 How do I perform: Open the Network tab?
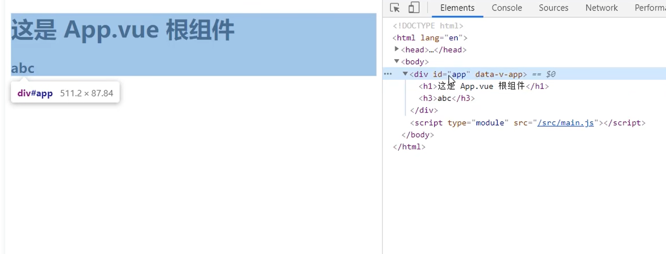point(601,8)
